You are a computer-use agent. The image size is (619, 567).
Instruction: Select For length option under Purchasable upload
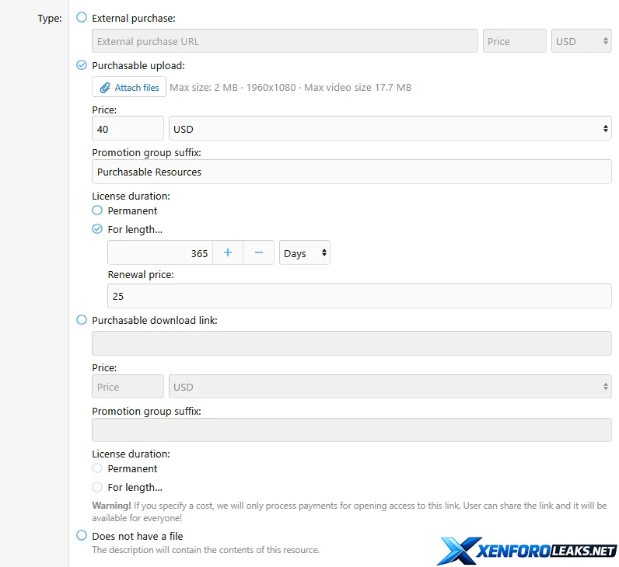tap(97, 229)
